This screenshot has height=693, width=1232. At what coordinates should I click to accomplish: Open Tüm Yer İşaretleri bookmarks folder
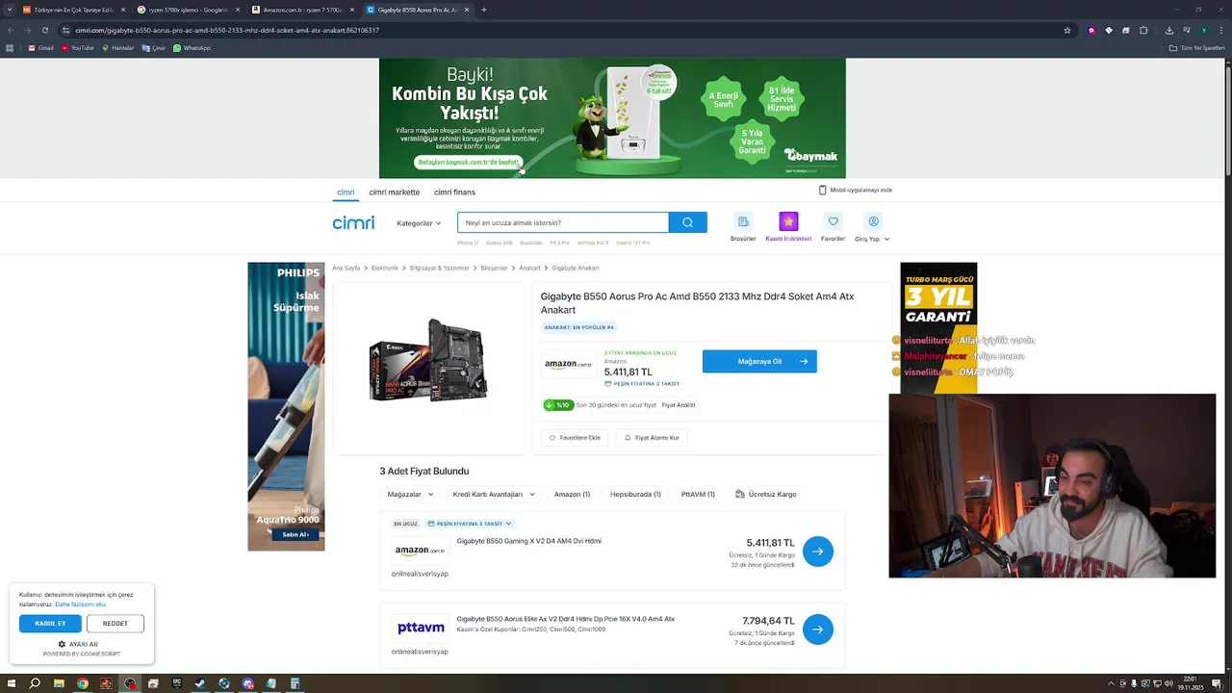[1196, 48]
